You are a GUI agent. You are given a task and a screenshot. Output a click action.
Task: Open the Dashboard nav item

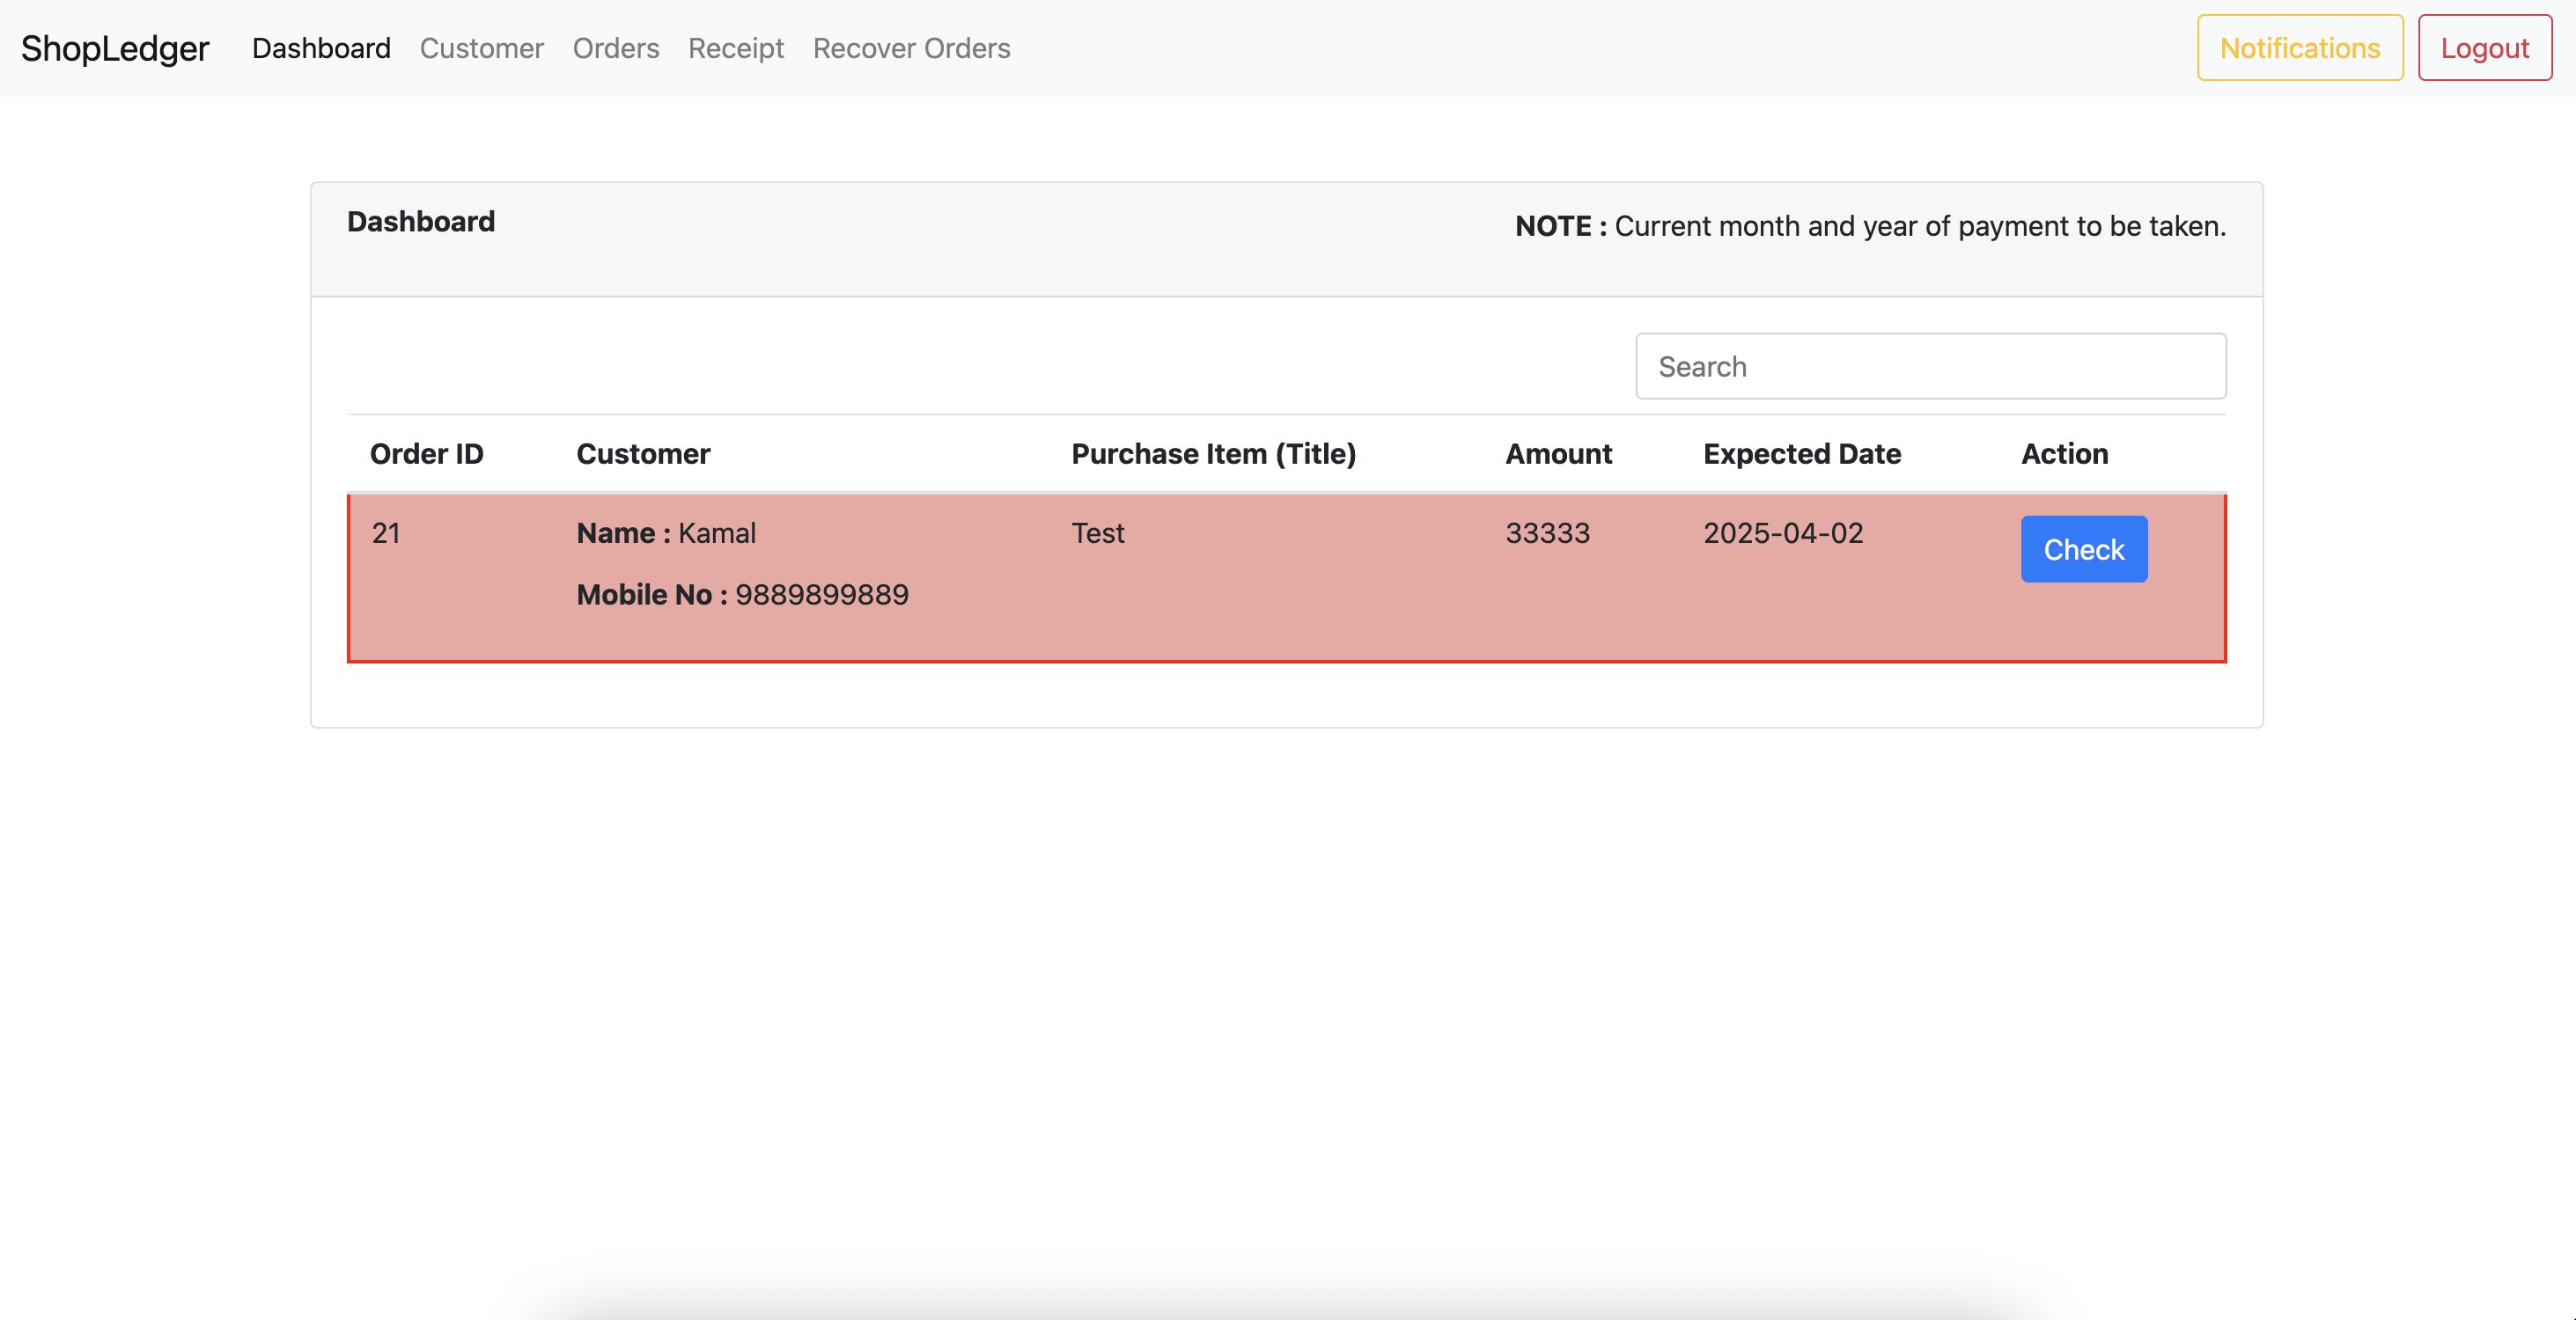tap(321, 48)
